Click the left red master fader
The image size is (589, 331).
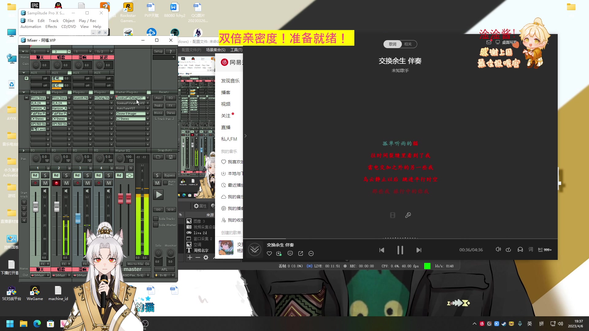pos(121,198)
